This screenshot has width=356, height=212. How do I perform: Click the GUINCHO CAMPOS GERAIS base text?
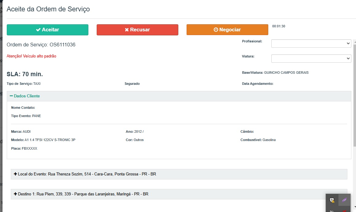tap(286, 73)
